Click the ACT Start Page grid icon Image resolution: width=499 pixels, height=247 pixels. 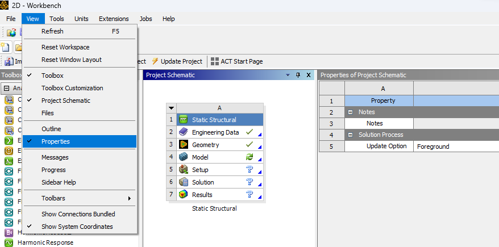(215, 61)
